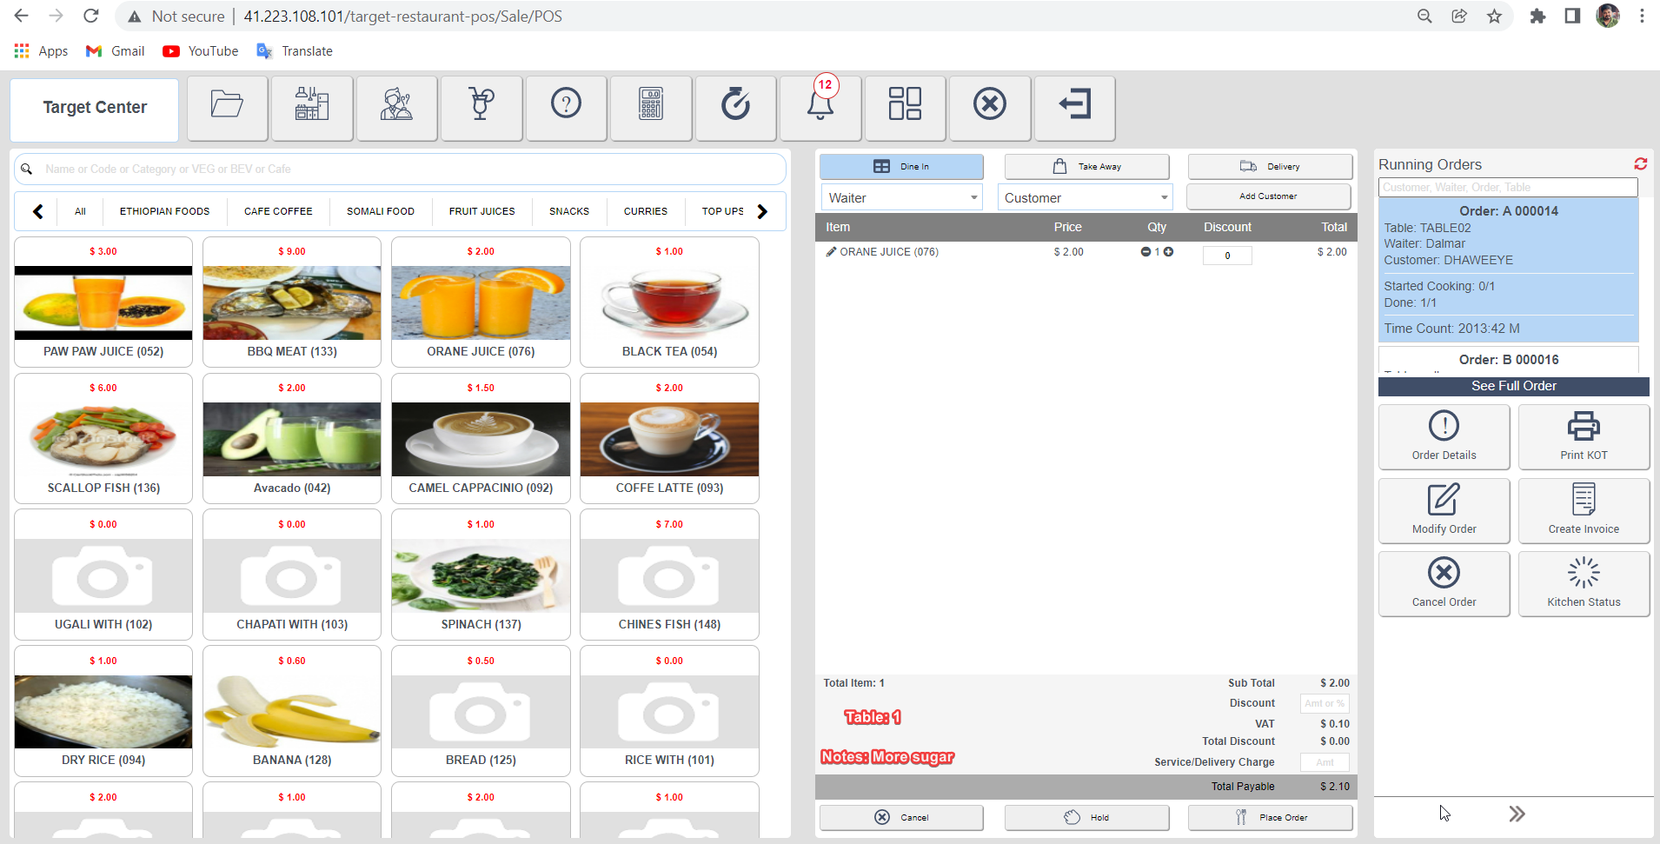Image resolution: width=1660 pixels, height=844 pixels.
Task: Add ORANE JUICE (076) item card
Action: [481, 302]
